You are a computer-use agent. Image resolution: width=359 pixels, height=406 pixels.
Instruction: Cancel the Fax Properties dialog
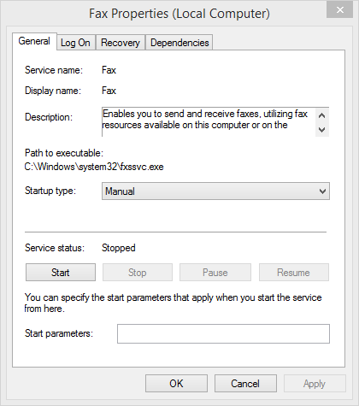pyautogui.click(x=245, y=384)
